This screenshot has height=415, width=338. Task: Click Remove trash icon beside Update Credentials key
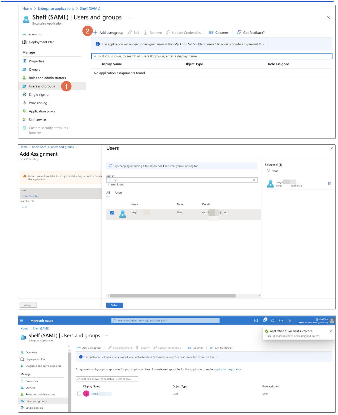[x=153, y=33]
